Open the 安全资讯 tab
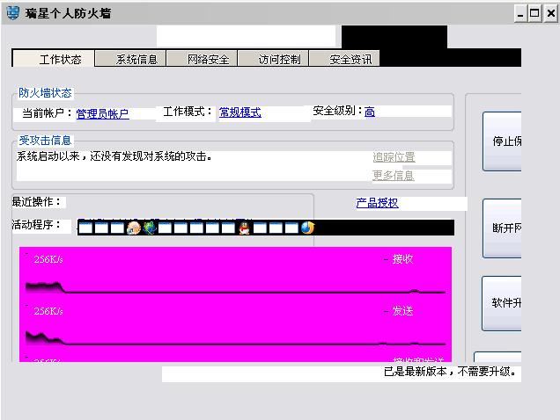This screenshot has width=560, height=420. point(344,59)
